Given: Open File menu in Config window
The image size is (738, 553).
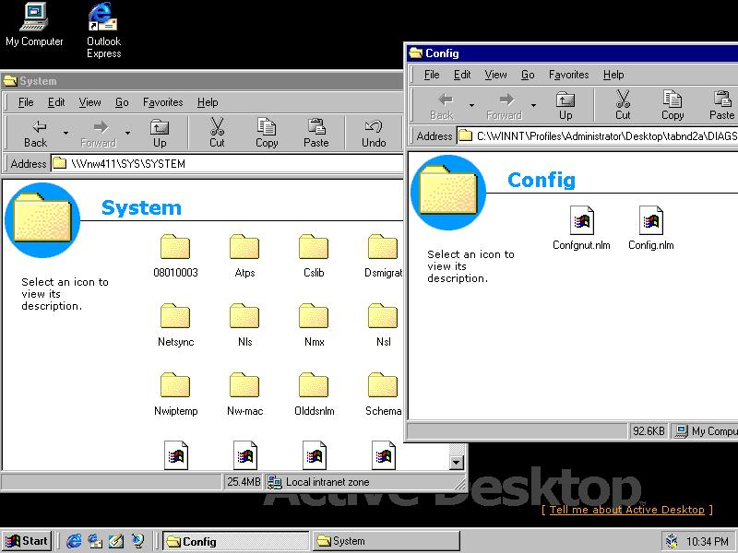Looking at the screenshot, I should (432, 75).
